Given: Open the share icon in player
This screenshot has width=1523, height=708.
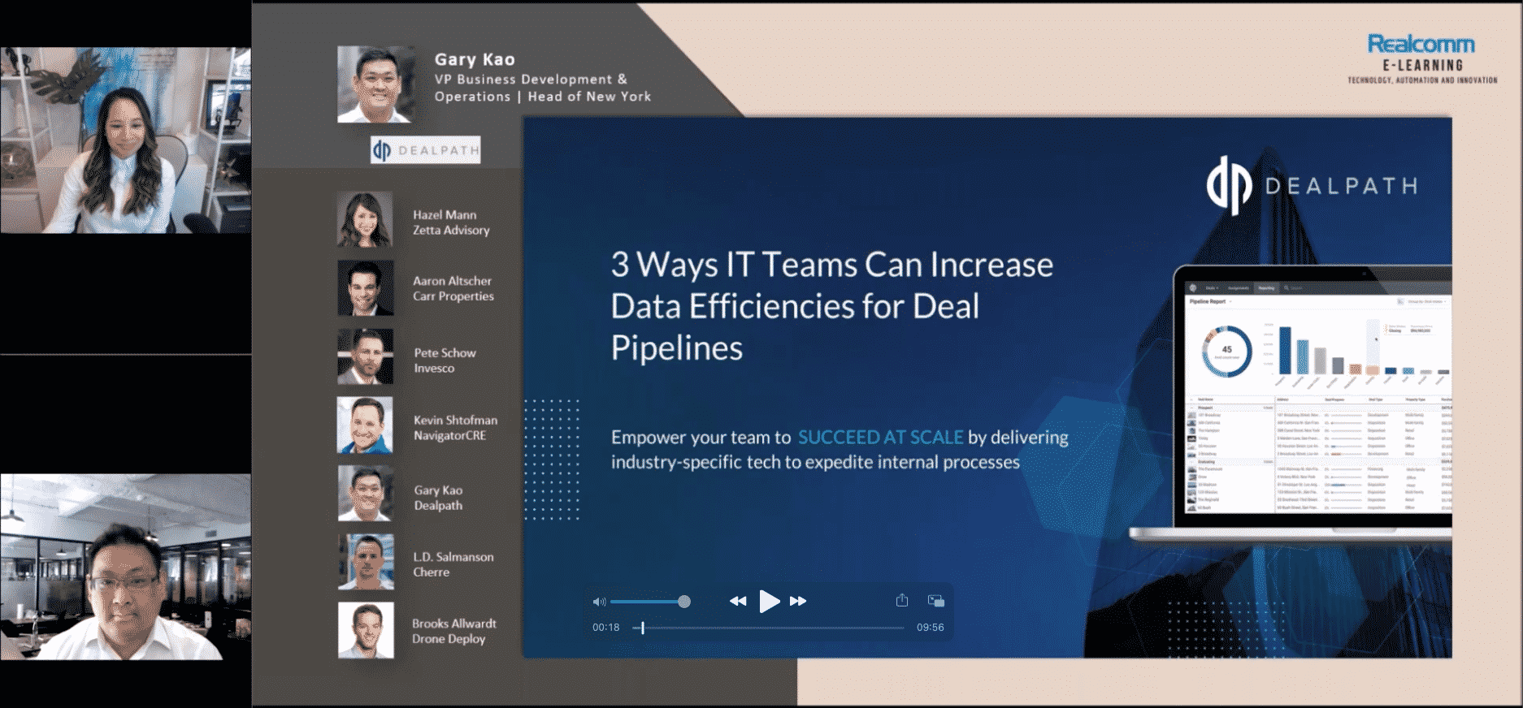Looking at the screenshot, I should click(902, 600).
